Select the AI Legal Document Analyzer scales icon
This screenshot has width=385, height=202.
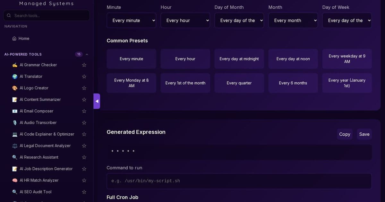click(14, 146)
